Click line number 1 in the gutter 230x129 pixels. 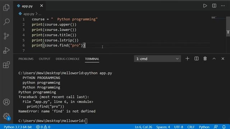pos(23,19)
